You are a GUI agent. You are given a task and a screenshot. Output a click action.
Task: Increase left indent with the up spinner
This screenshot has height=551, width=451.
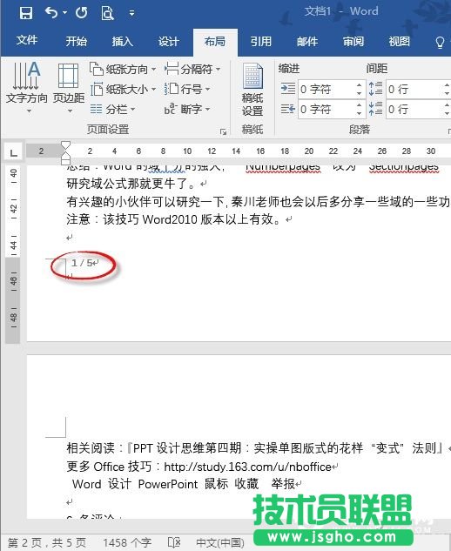(x=359, y=85)
